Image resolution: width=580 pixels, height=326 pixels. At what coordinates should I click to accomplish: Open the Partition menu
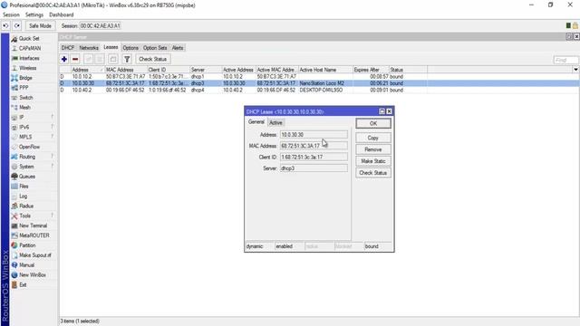pyautogui.click(x=27, y=245)
